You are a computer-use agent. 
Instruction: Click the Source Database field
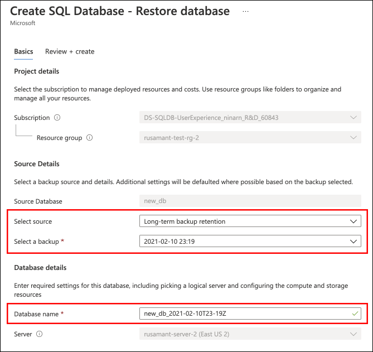(249, 201)
